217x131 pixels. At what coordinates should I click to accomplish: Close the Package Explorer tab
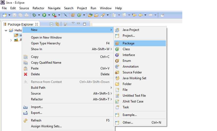point(37,24)
